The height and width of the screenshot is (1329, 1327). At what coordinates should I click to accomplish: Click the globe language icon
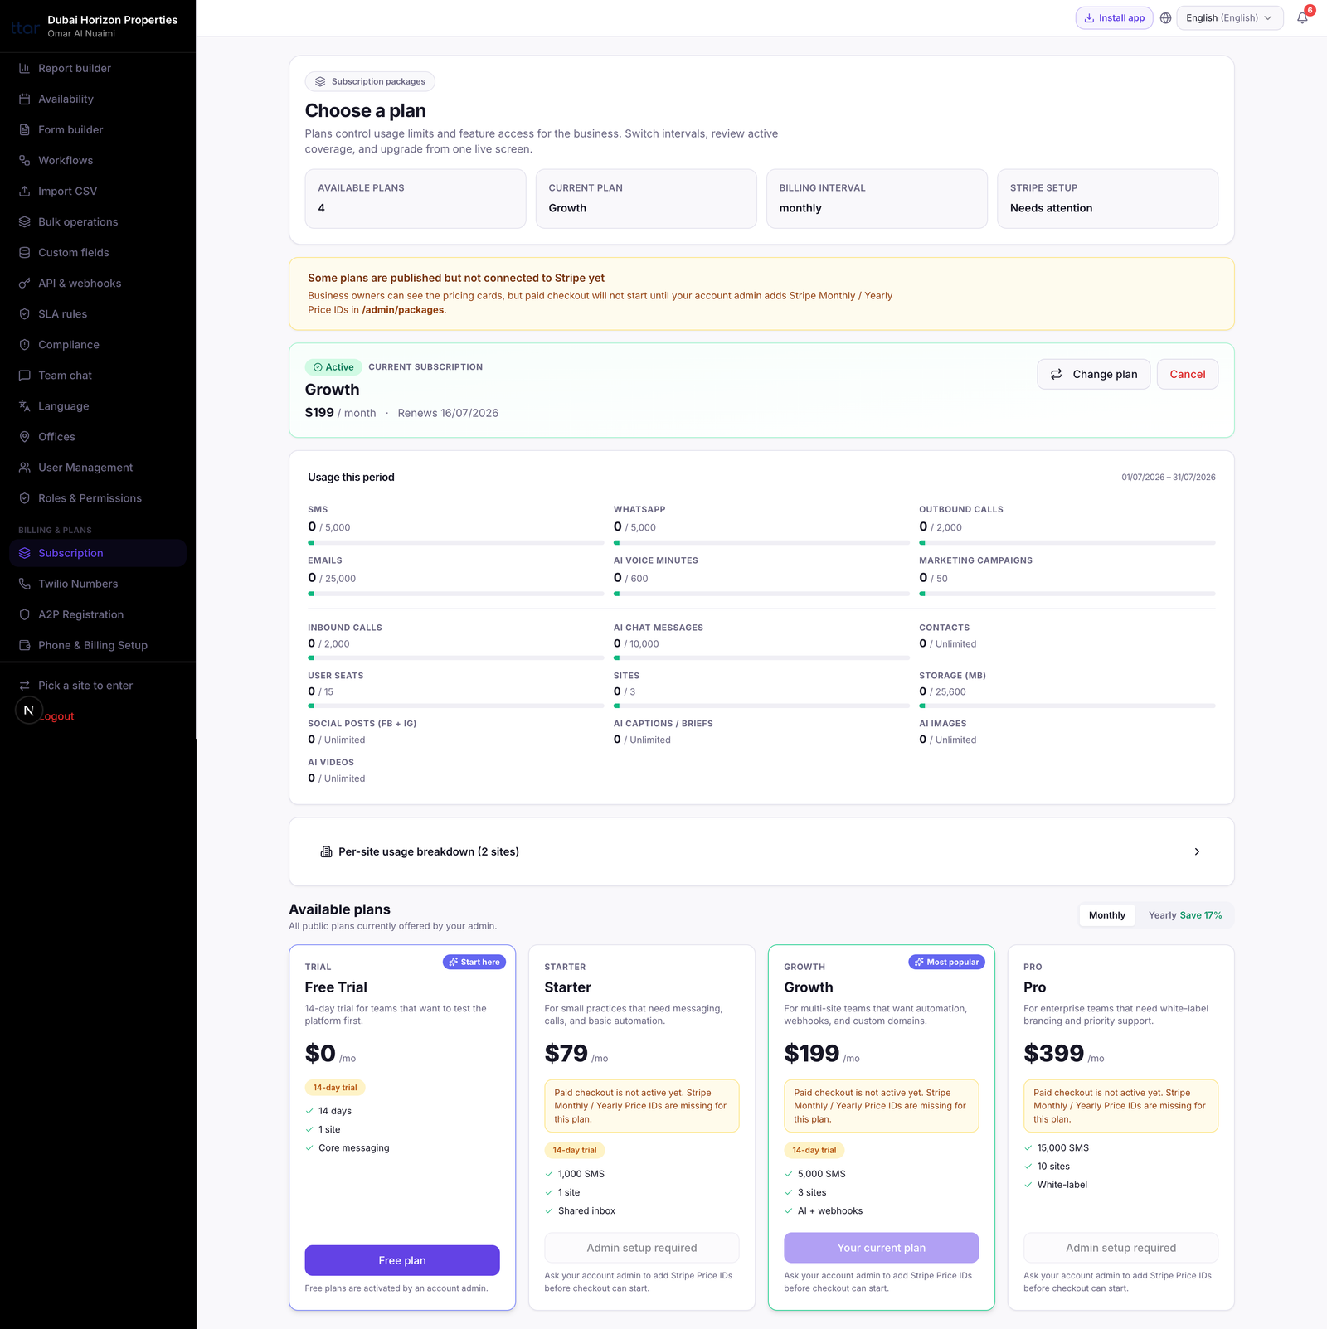1165,18
